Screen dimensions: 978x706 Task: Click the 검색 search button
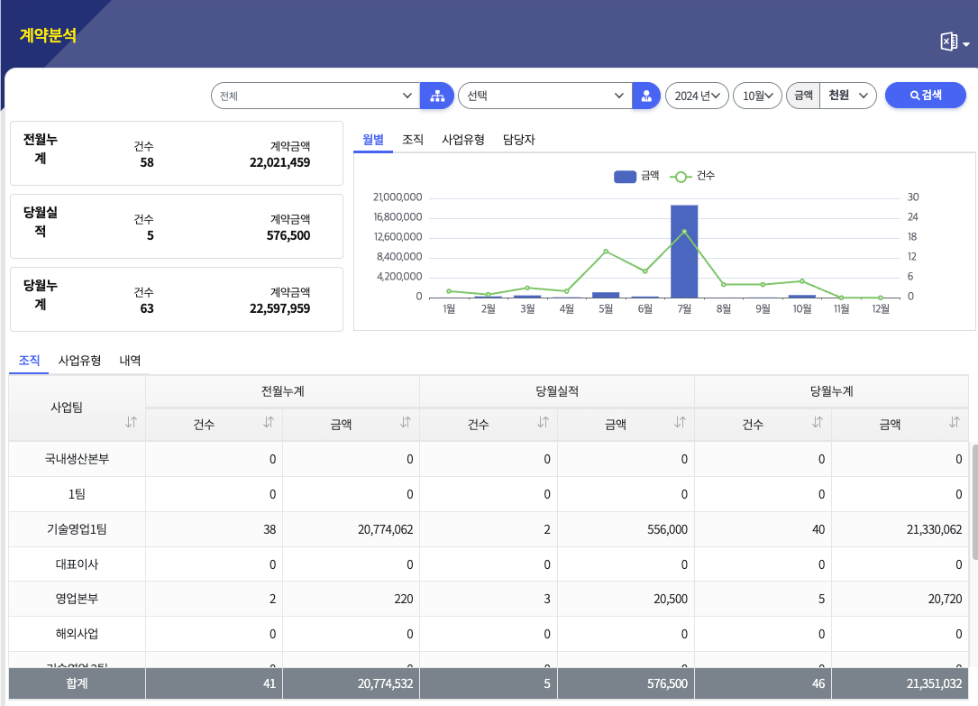[x=925, y=95]
